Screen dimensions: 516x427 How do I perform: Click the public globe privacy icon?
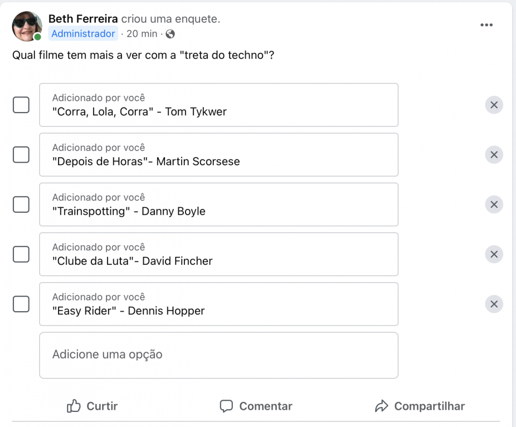(x=170, y=34)
